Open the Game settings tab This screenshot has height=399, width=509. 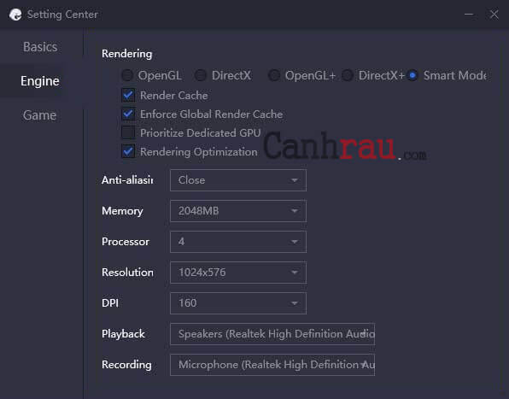[x=39, y=115]
